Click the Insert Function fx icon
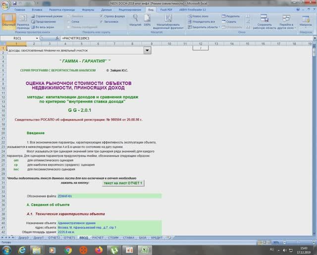The image size is (317, 255). pyautogui.click(x=57, y=38)
